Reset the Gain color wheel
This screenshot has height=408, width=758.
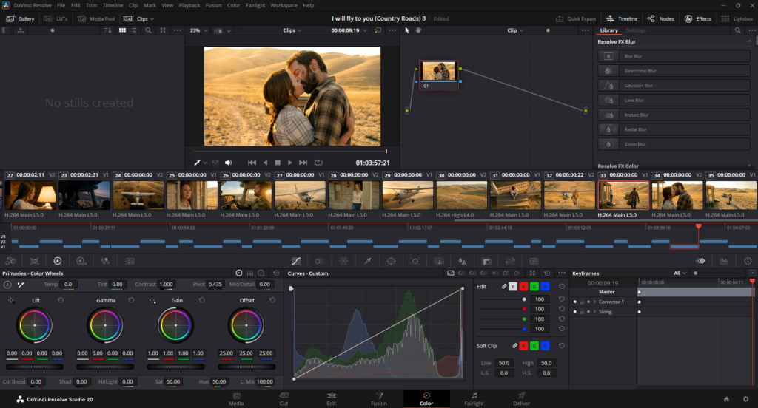[x=201, y=300]
